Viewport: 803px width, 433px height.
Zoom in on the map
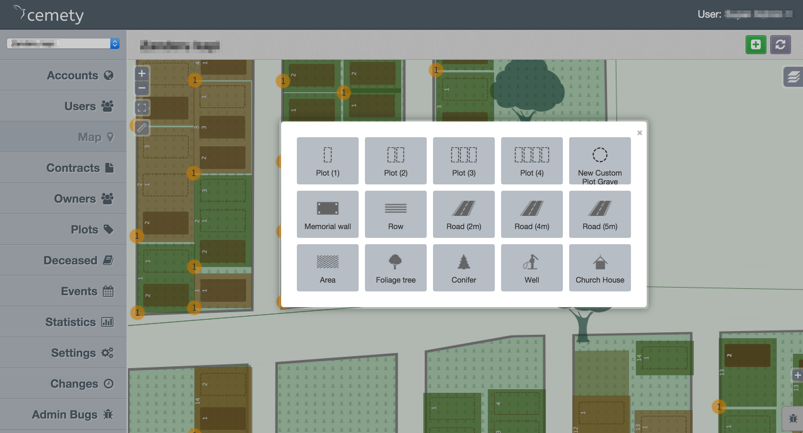point(142,74)
